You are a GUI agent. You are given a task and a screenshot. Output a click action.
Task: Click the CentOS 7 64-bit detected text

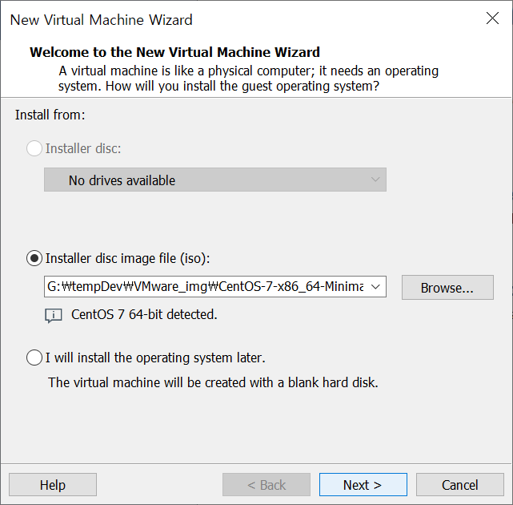pos(144,314)
